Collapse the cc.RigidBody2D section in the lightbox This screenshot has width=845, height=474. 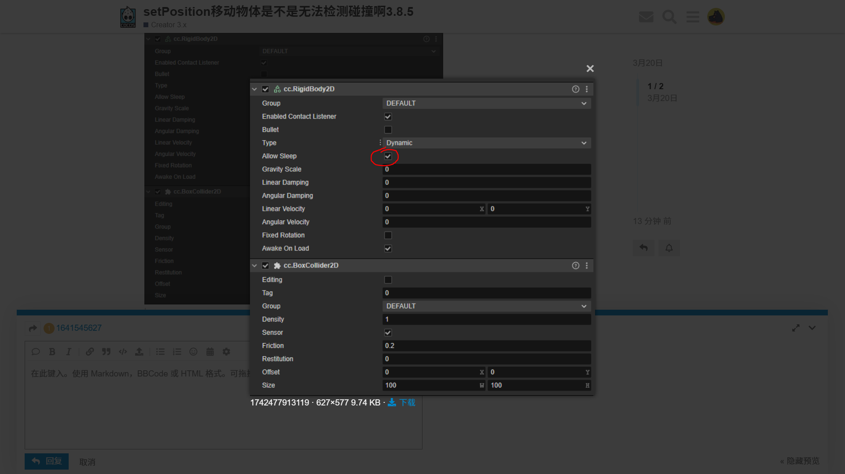click(x=254, y=89)
